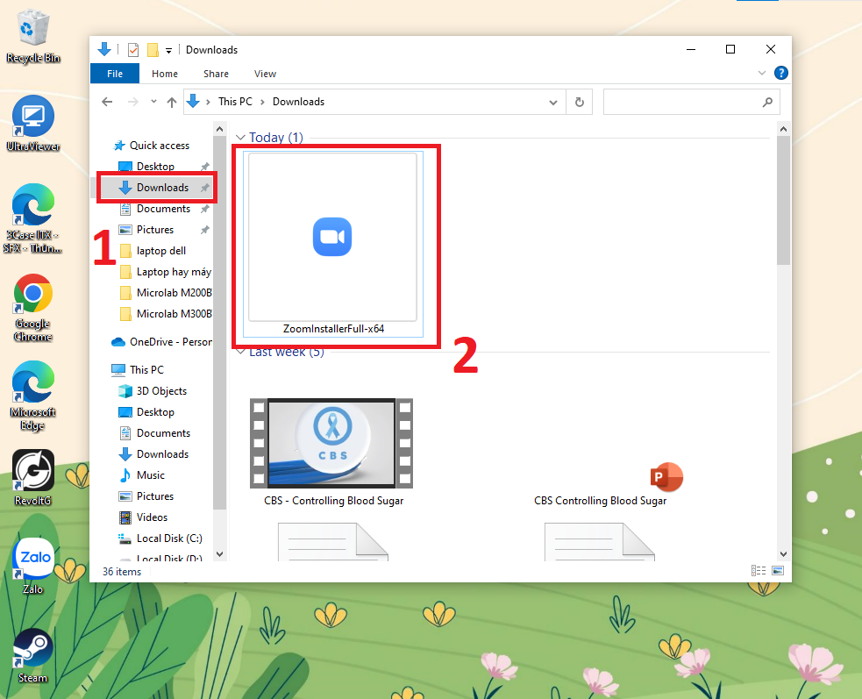Select pinned Pictures under Quick access
This screenshot has width=862, height=699.
[x=155, y=229]
